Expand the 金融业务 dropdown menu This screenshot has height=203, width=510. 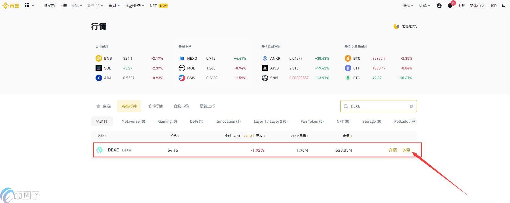(135, 6)
